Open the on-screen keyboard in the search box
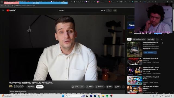 (102, 10)
